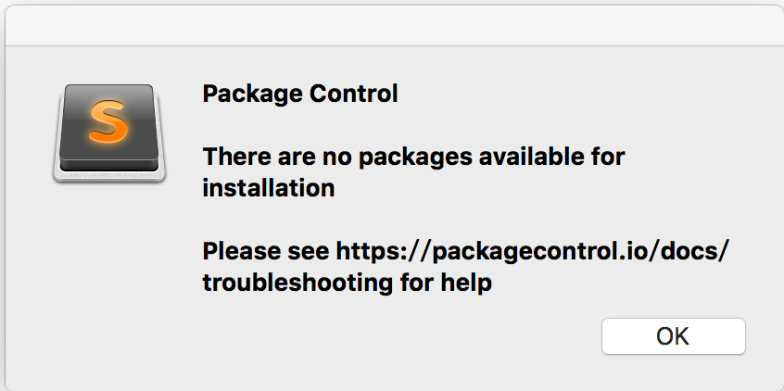
Task: Click the word "installation" in the message
Action: click(269, 188)
